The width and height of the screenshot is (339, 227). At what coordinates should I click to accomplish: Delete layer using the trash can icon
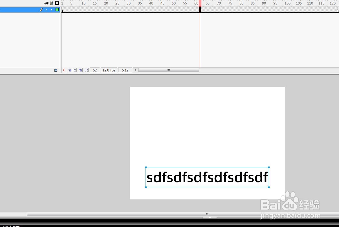point(56,70)
